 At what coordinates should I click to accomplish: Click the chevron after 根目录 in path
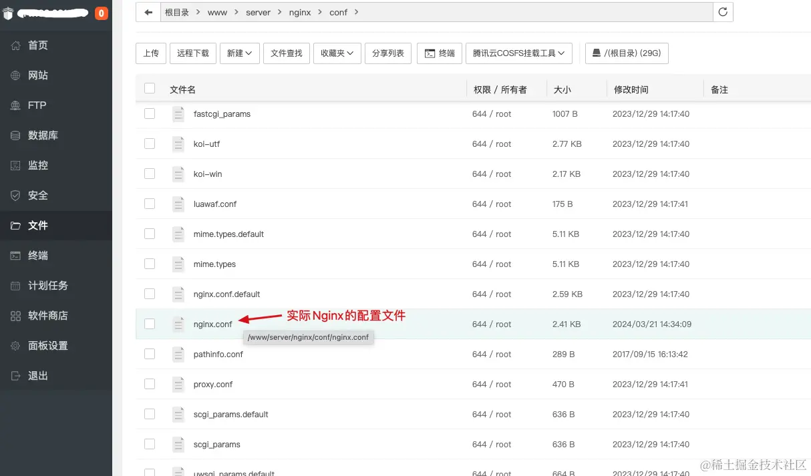click(x=197, y=13)
